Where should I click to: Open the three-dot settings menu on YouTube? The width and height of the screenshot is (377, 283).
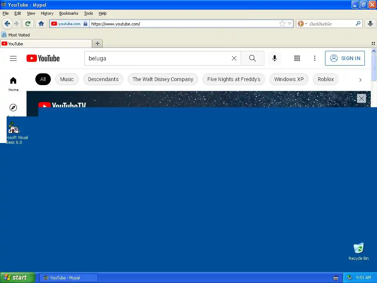coord(315,58)
